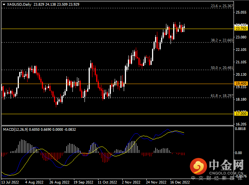This screenshot has width=249, height=185.
Task: Select the 61.8 = 18.297 Fibonacci label
Action: coord(221,96)
